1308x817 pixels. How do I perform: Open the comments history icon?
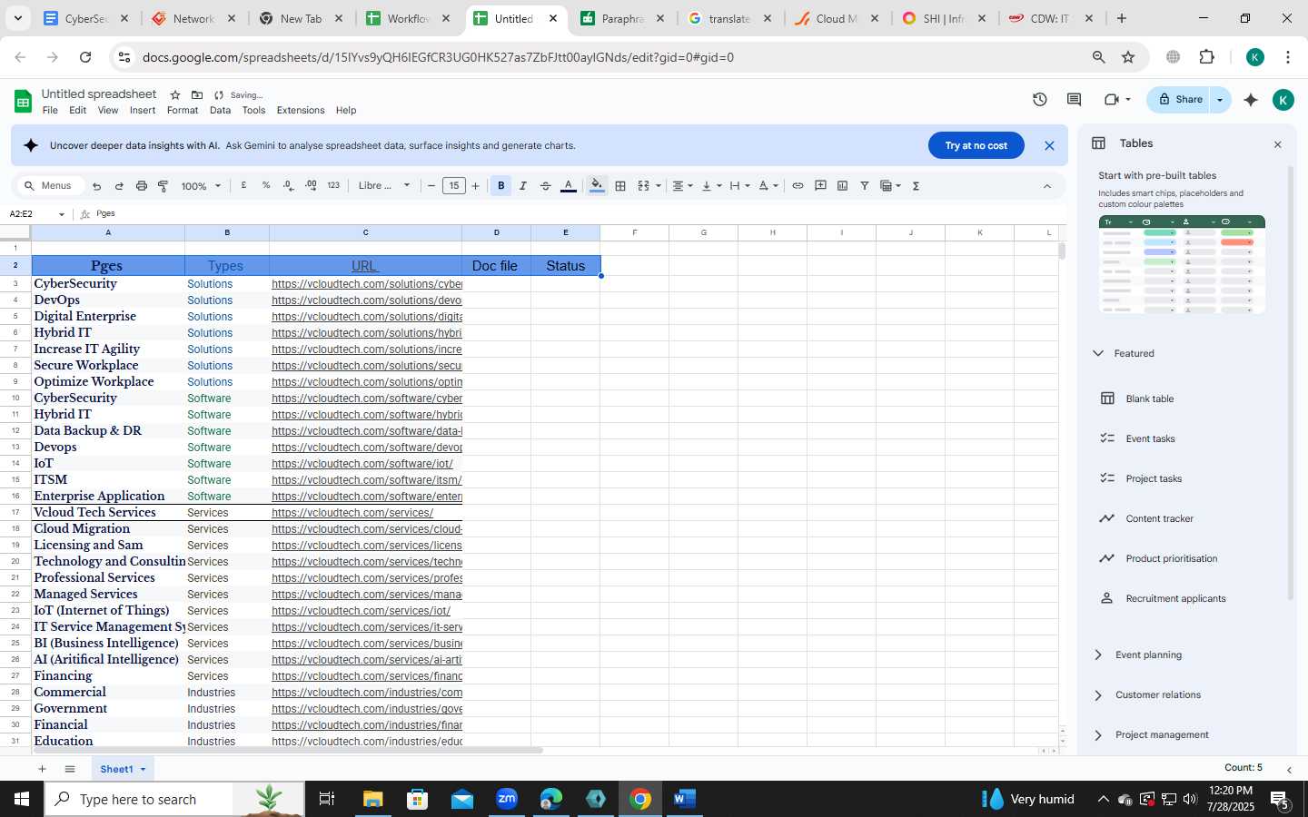coord(1074,100)
